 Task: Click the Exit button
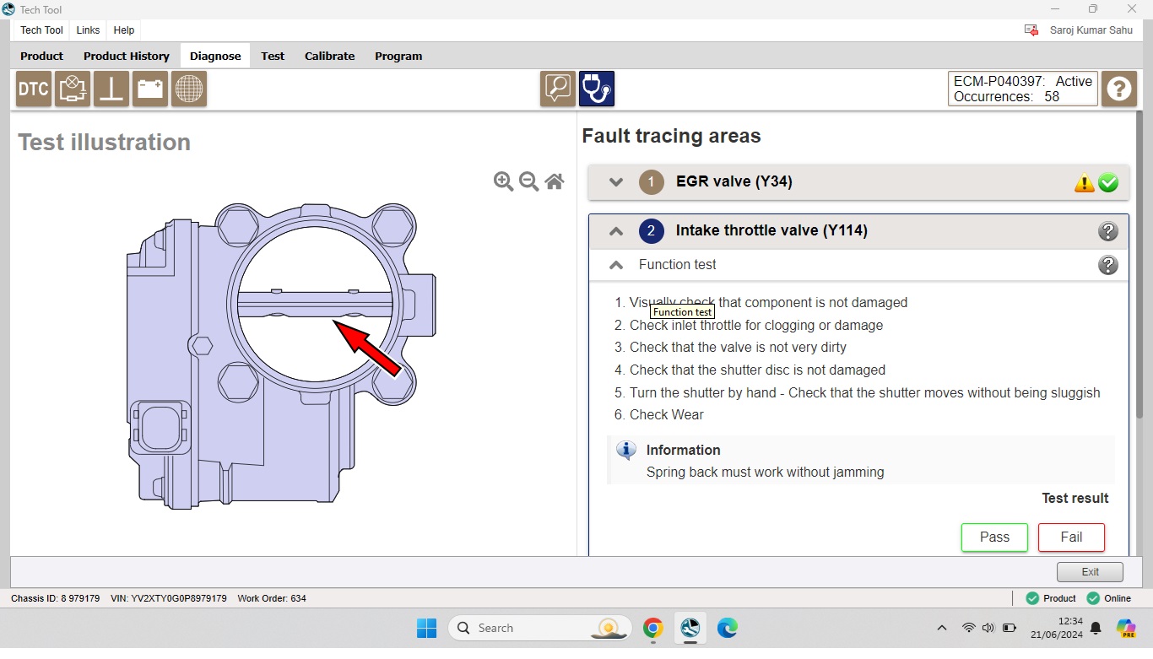tap(1090, 572)
